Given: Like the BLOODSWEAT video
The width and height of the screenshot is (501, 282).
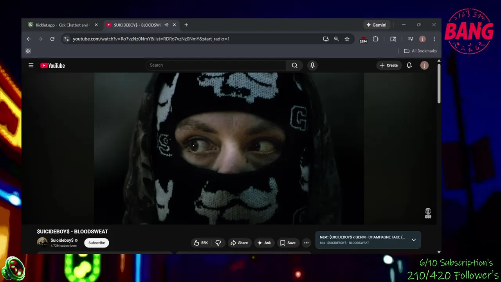Looking at the screenshot, I should point(200,243).
